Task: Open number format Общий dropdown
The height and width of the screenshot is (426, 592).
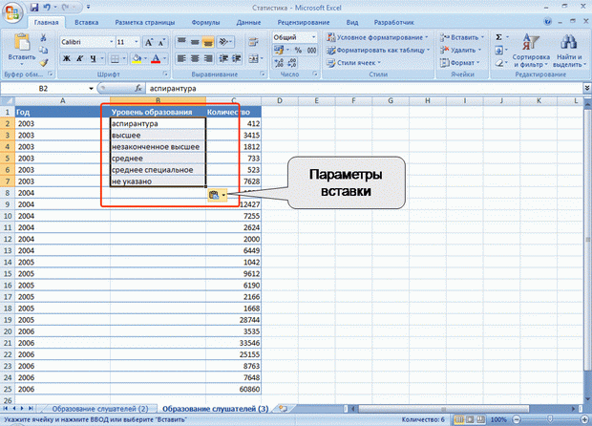Action: coord(313,37)
